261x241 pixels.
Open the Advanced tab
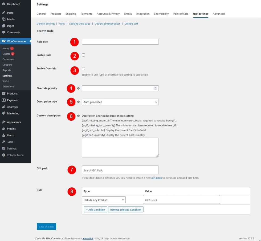click(x=219, y=14)
